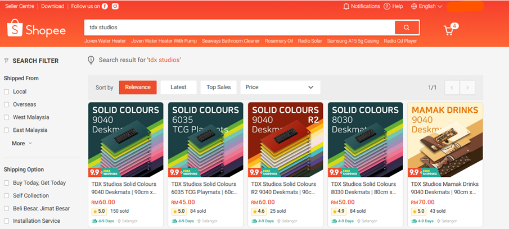The height and width of the screenshot is (229, 509).
Task: Click Rosemary Oil suggestion
Action: 279,41
